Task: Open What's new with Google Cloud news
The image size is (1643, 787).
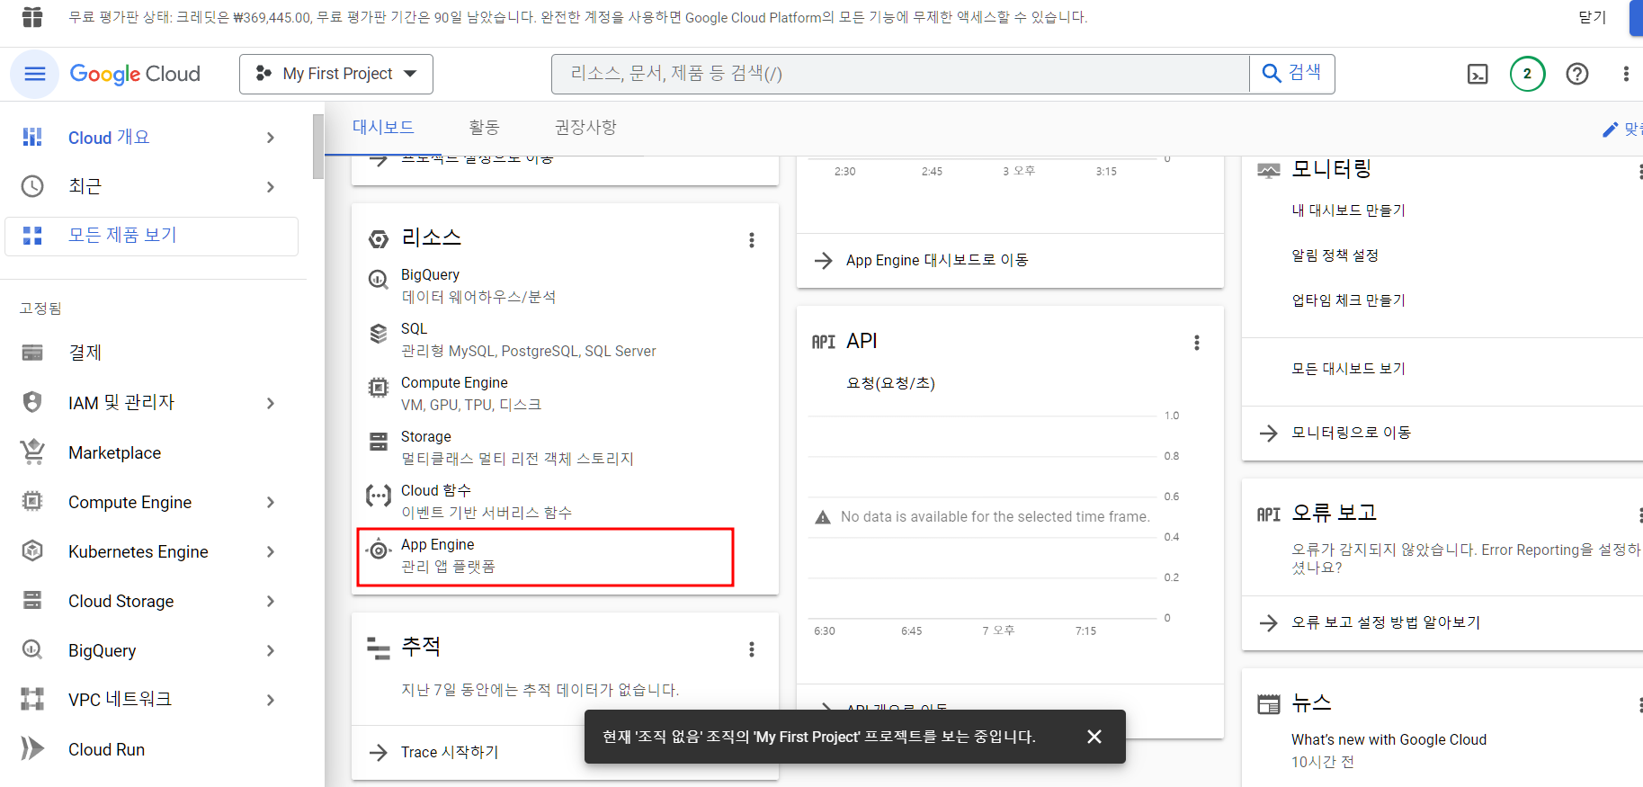Action: click(1389, 739)
